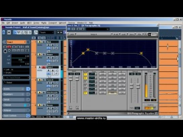The height and width of the screenshot is (137, 183).
Task: Open band 5 filter type dropdown
Action: tap(96, 89)
